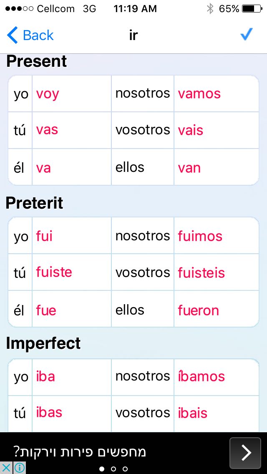The width and height of the screenshot is (267, 474).
Task: Select the third ad page dot
Action: [125, 469]
